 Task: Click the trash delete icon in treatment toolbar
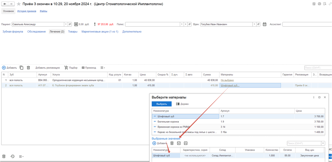[x=28, y=68]
